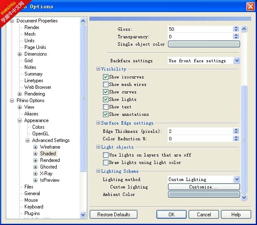Collapse the Light objects section

coord(98,147)
